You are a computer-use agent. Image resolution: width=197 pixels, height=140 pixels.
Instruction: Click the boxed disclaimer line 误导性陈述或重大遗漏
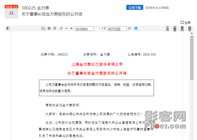[x=56, y=91]
